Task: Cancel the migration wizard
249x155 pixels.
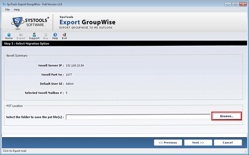Action: (228, 142)
